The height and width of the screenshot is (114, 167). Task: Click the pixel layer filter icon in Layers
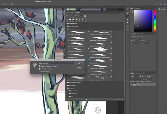(140, 76)
